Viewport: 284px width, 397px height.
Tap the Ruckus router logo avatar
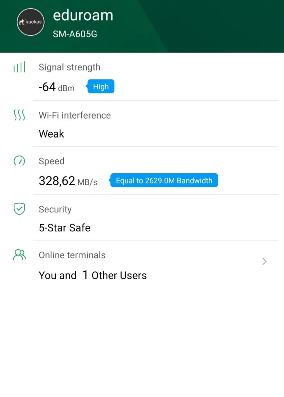point(31,22)
